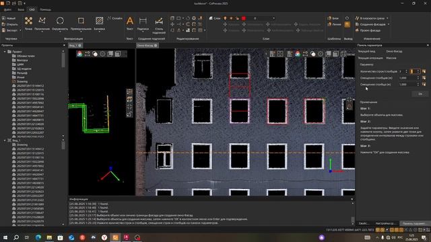Close the Проекты panel

click(x=64, y=45)
